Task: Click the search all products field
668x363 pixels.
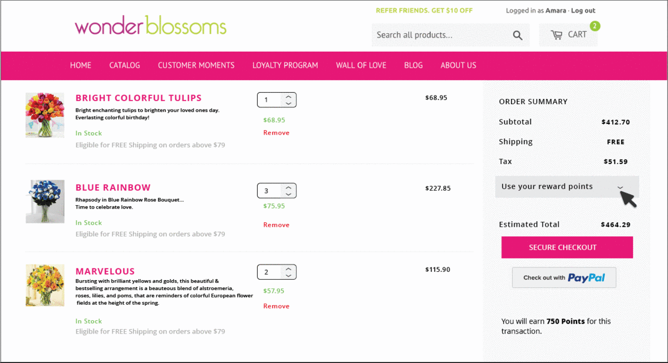Action: click(x=440, y=35)
